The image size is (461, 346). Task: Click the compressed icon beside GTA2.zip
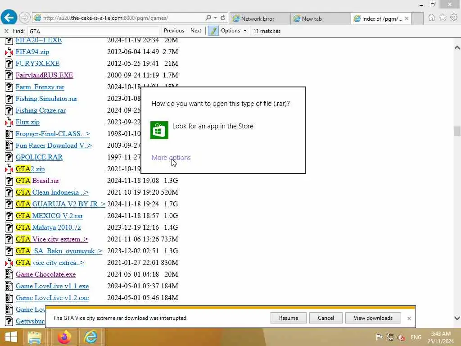pyautogui.click(x=9, y=169)
